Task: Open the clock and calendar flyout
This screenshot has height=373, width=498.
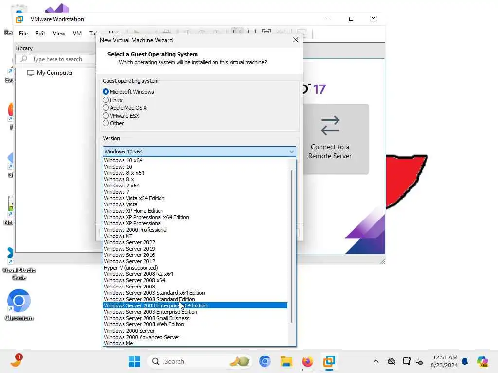Action: click(444, 361)
